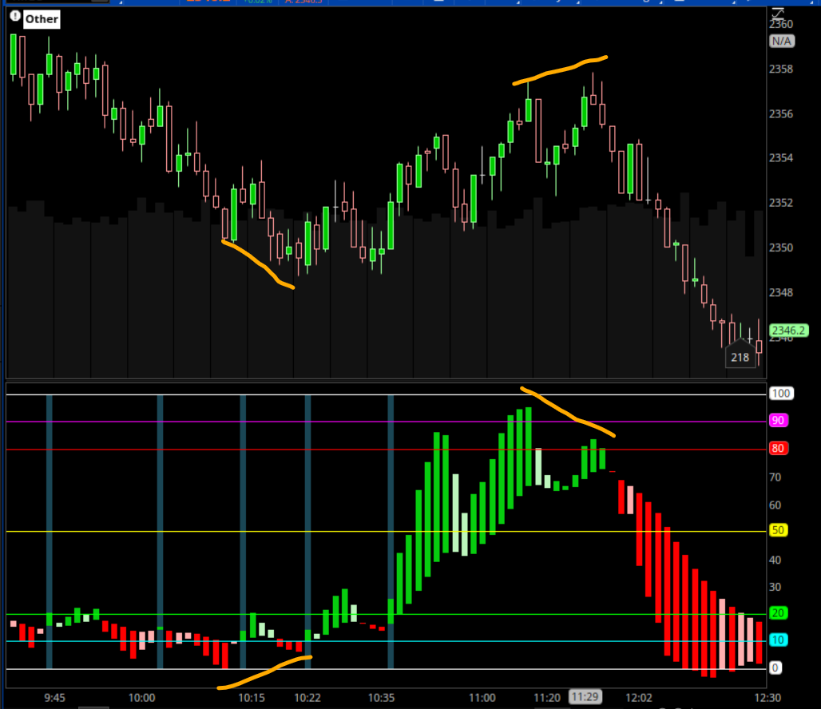Image resolution: width=821 pixels, height=709 pixels.
Task: Click the N/A price bubble
Action: click(x=780, y=41)
